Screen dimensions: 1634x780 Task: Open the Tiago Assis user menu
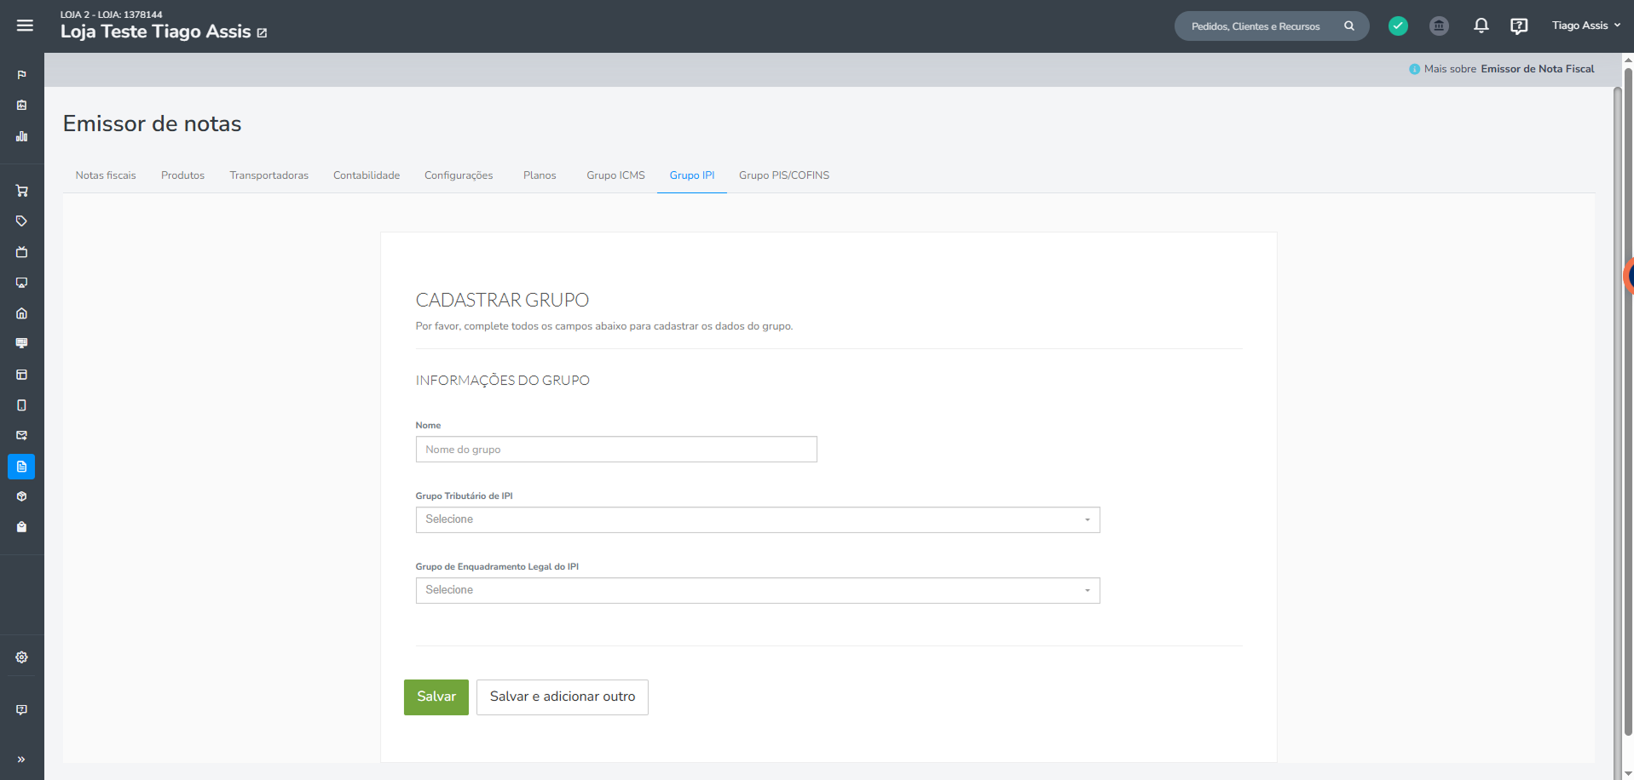pyautogui.click(x=1586, y=26)
